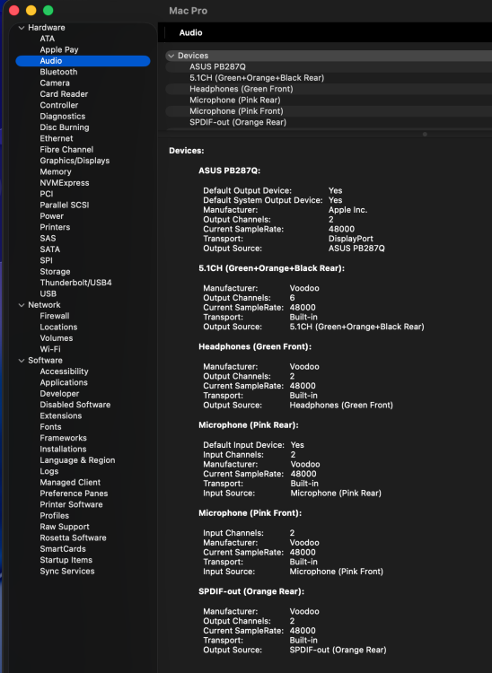Open Disabled Software section
Image resolution: width=492 pixels, height=673 pixels.
coord(75,405)
